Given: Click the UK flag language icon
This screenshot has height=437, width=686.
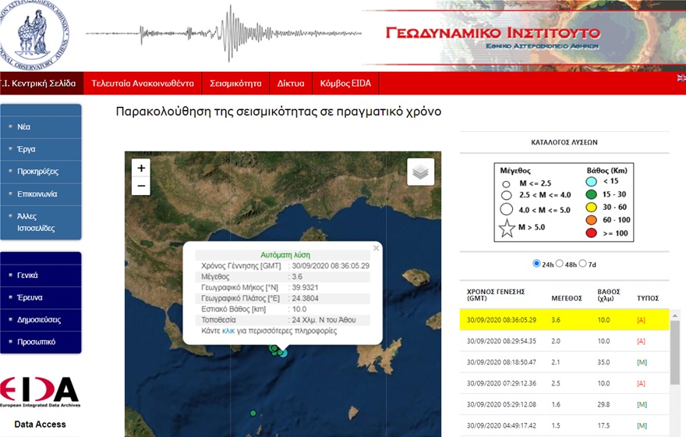Looking at the screenshot, I should pos(681,78).
